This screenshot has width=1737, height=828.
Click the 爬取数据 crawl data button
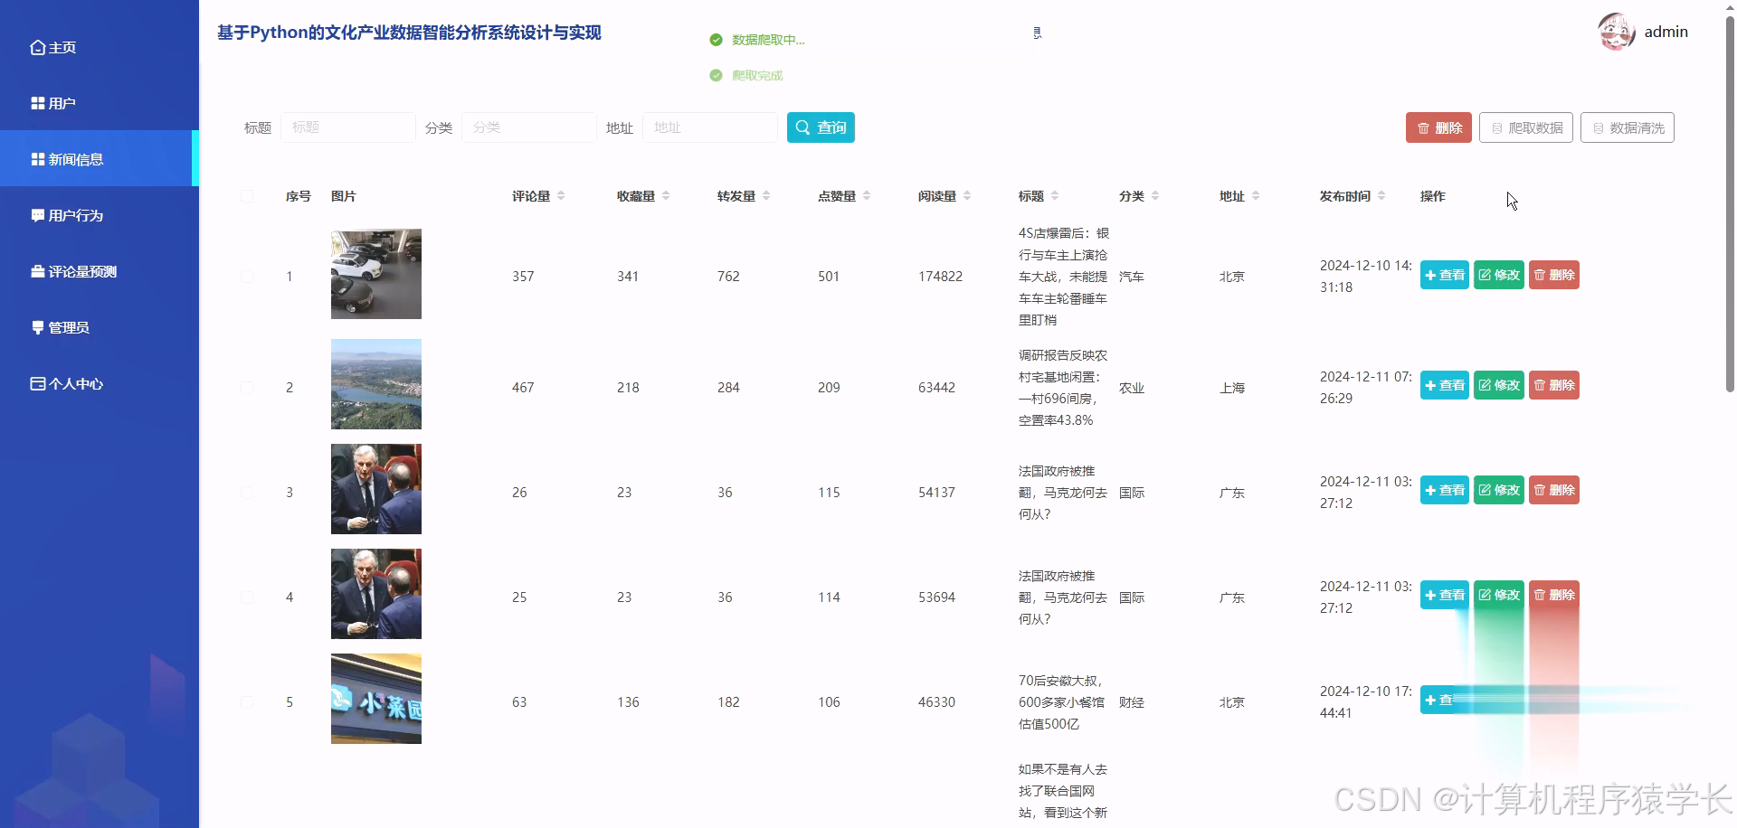coord(1525,127)
